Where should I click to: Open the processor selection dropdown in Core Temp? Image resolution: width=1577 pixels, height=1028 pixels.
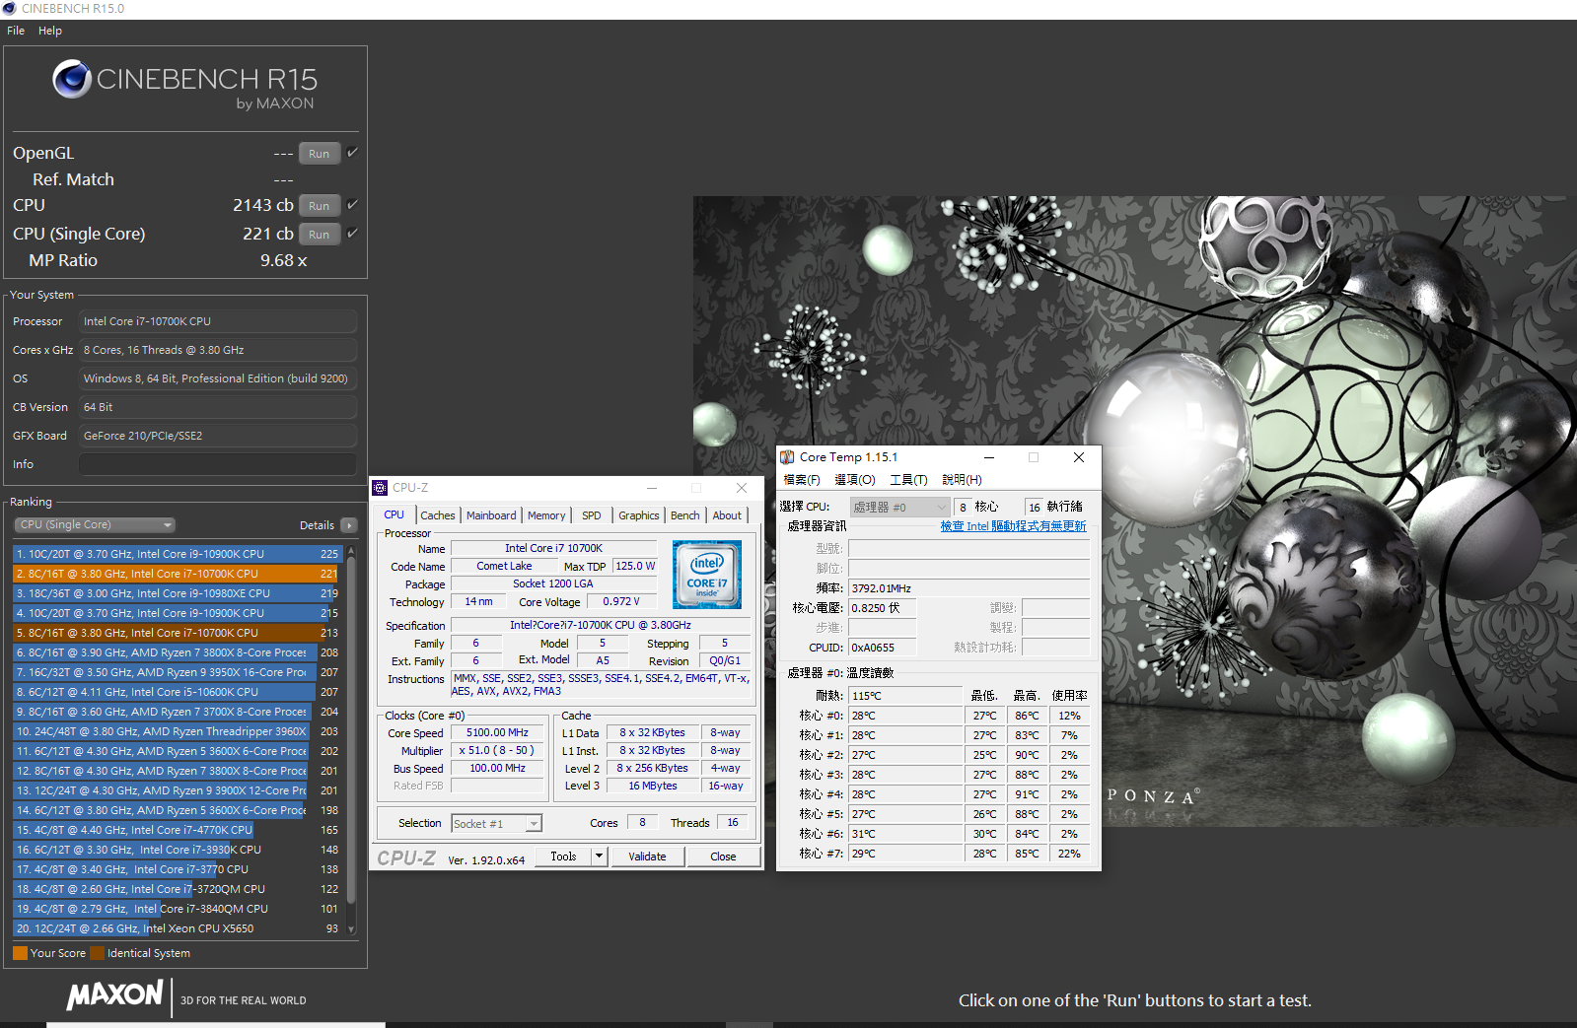[x=899, y=508]
